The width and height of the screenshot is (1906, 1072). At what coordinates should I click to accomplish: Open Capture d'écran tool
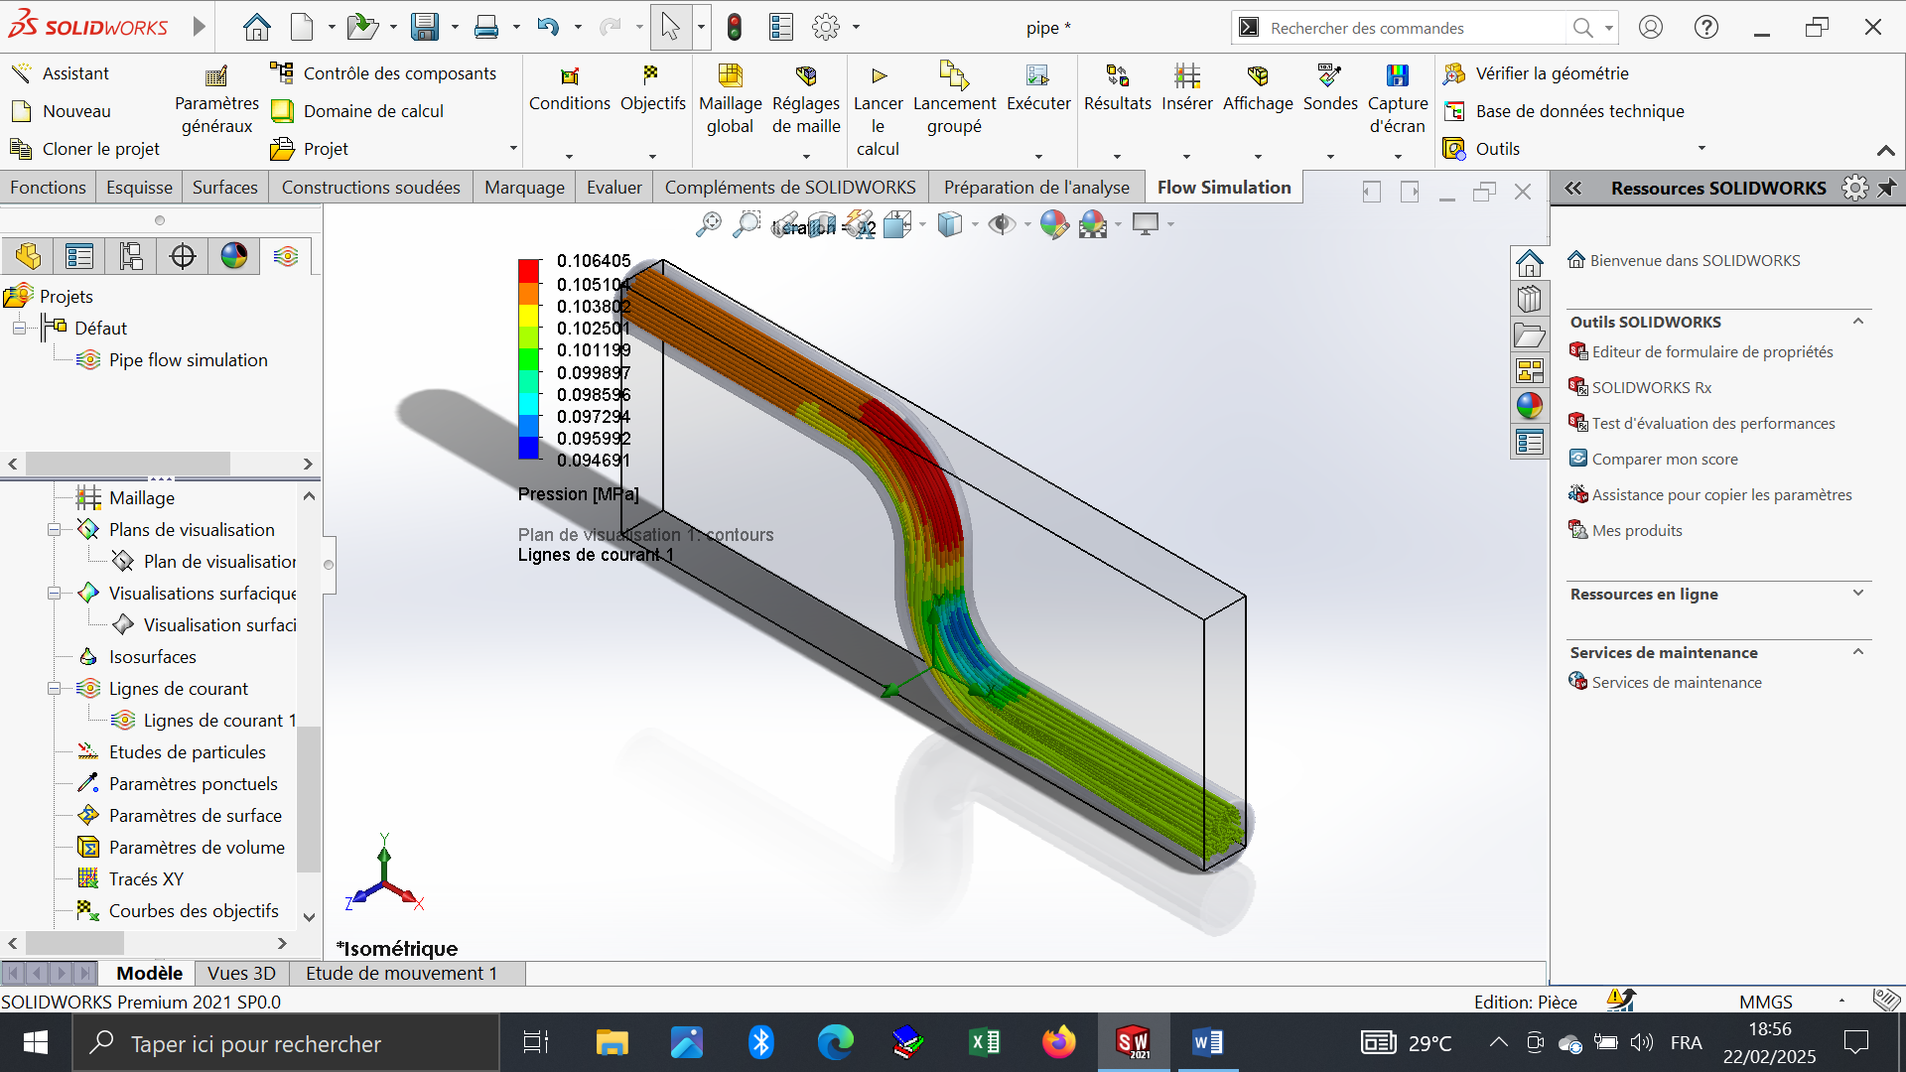pyautogui.click(x=1397, y=76)
